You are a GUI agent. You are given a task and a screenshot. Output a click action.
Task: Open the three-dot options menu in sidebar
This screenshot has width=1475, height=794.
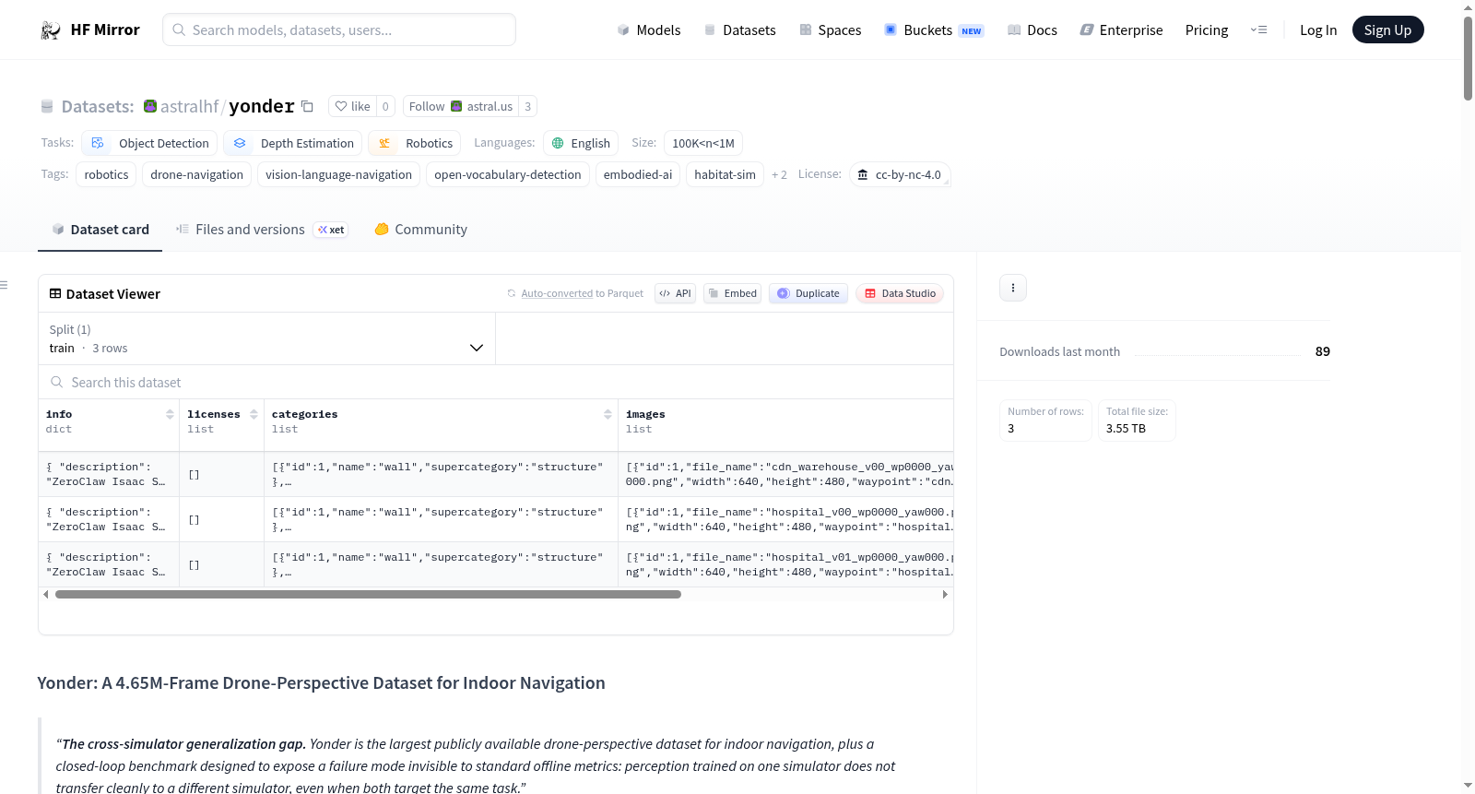tap(1013, 288)
